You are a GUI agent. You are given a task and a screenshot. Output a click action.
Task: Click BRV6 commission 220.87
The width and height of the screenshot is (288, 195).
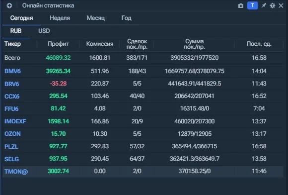tap(100, 84)
